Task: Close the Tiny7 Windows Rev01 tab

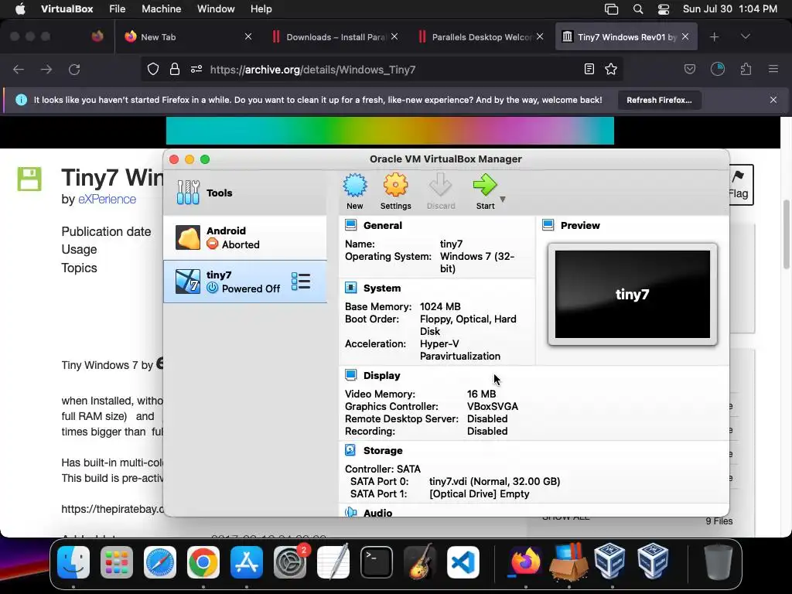Action: click(685, 36)
